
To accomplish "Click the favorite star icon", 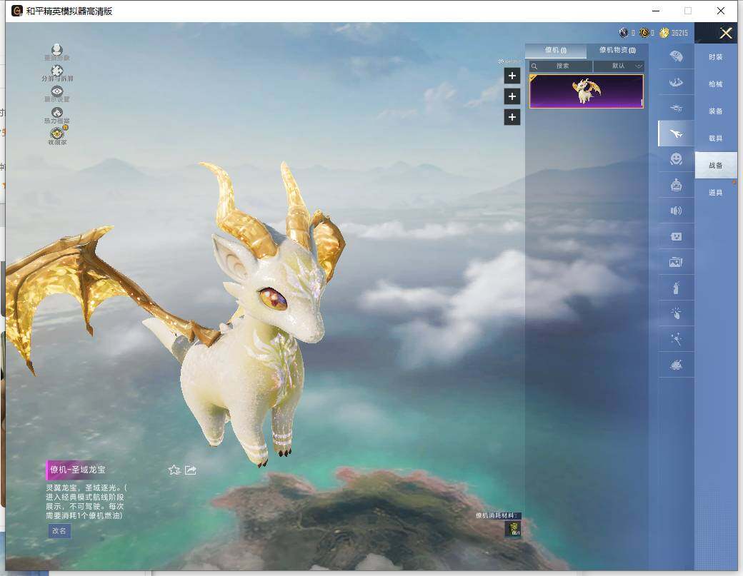I will point(174,470).
